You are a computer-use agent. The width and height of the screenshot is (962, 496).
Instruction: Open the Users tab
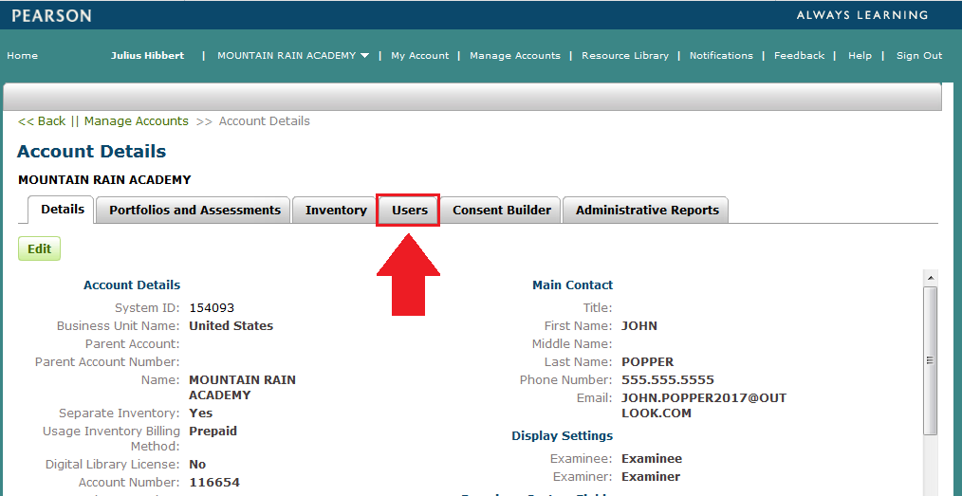tap(409, 211)
